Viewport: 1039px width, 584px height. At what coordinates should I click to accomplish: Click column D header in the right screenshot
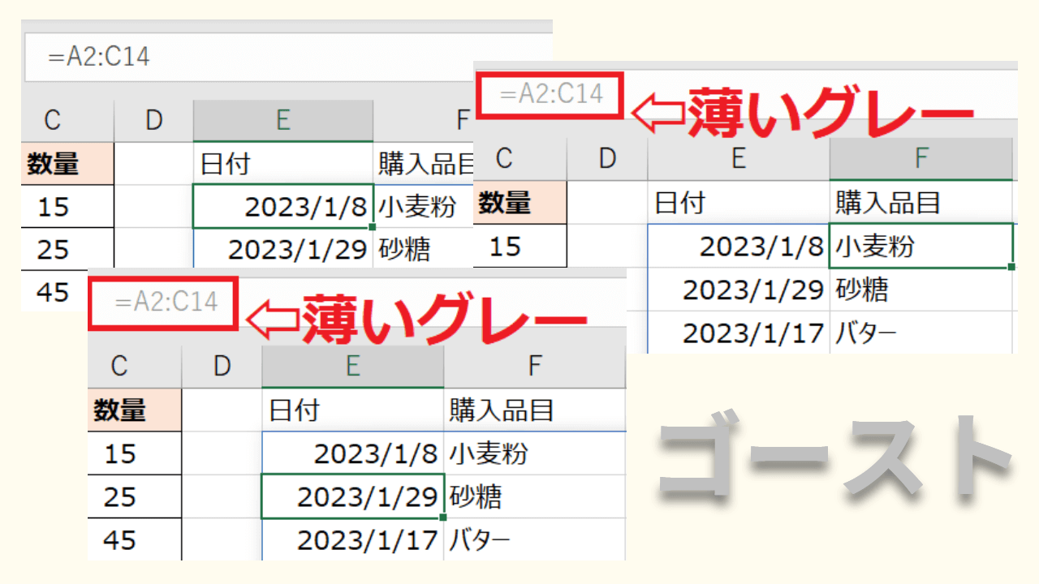607,158
